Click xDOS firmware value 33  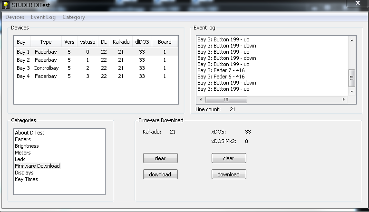[248, 132]
